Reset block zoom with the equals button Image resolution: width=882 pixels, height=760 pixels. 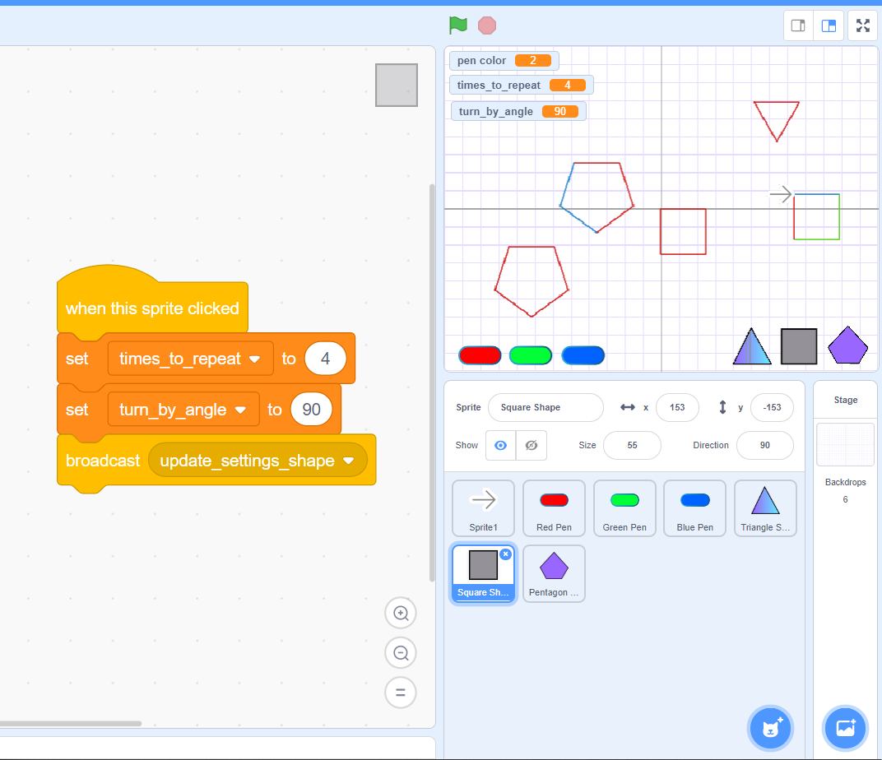tap(401, 693)
